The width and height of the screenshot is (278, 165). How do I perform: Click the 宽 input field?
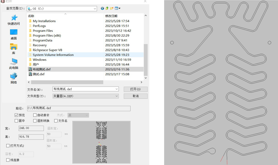[31, 128]
